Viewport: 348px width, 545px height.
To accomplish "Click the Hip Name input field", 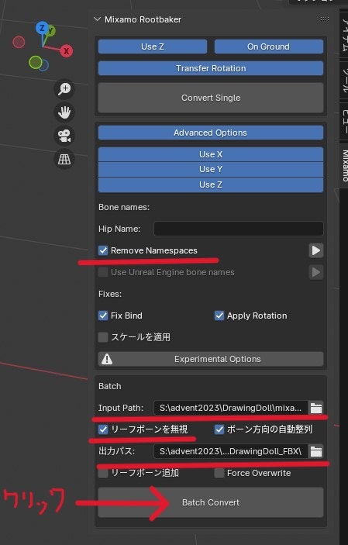I will coord(239,229).
